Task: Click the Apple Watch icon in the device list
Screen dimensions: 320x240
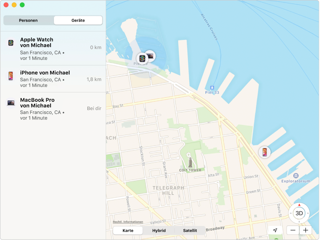Action: pyautogui.click(x=11, y=43)
